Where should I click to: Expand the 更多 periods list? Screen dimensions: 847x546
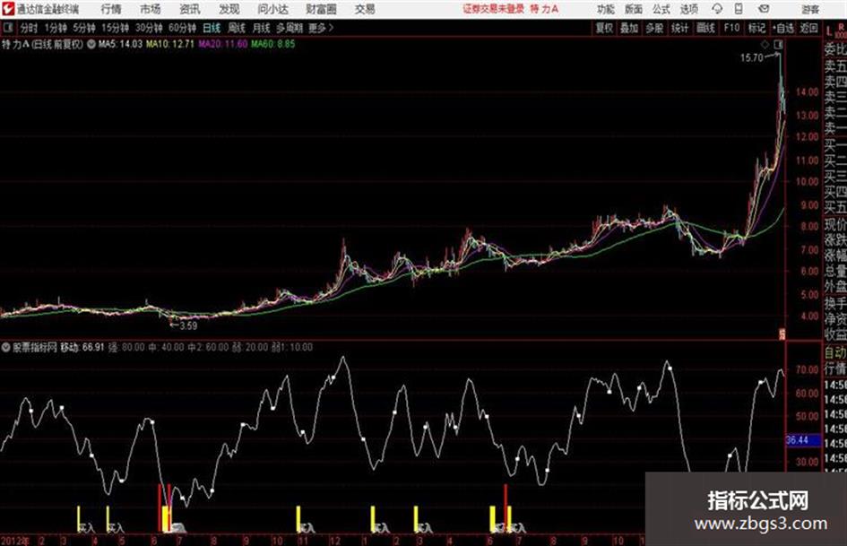(x=321, y=28)
